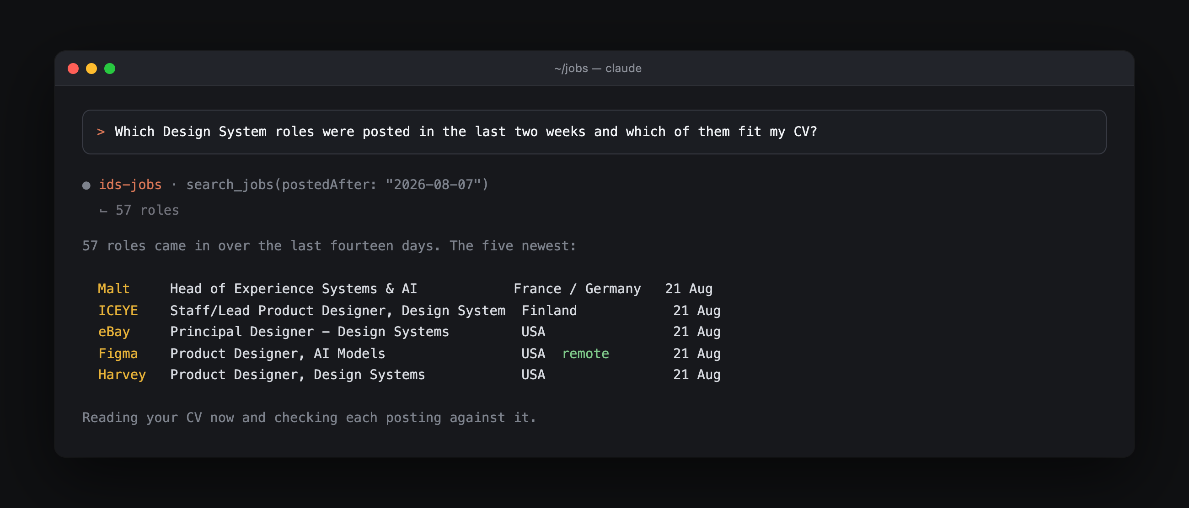Screen dimensions: 1189x508
Task: Click the tree branch glyph before 57 roles
Action: 104,211
